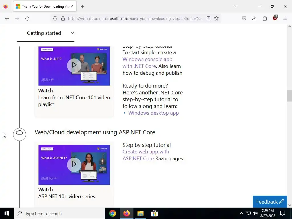The image size is (292, 219).
Task: Open File Explorer from the taskbar
Action: pyautogui.click(x=140, y=213)
